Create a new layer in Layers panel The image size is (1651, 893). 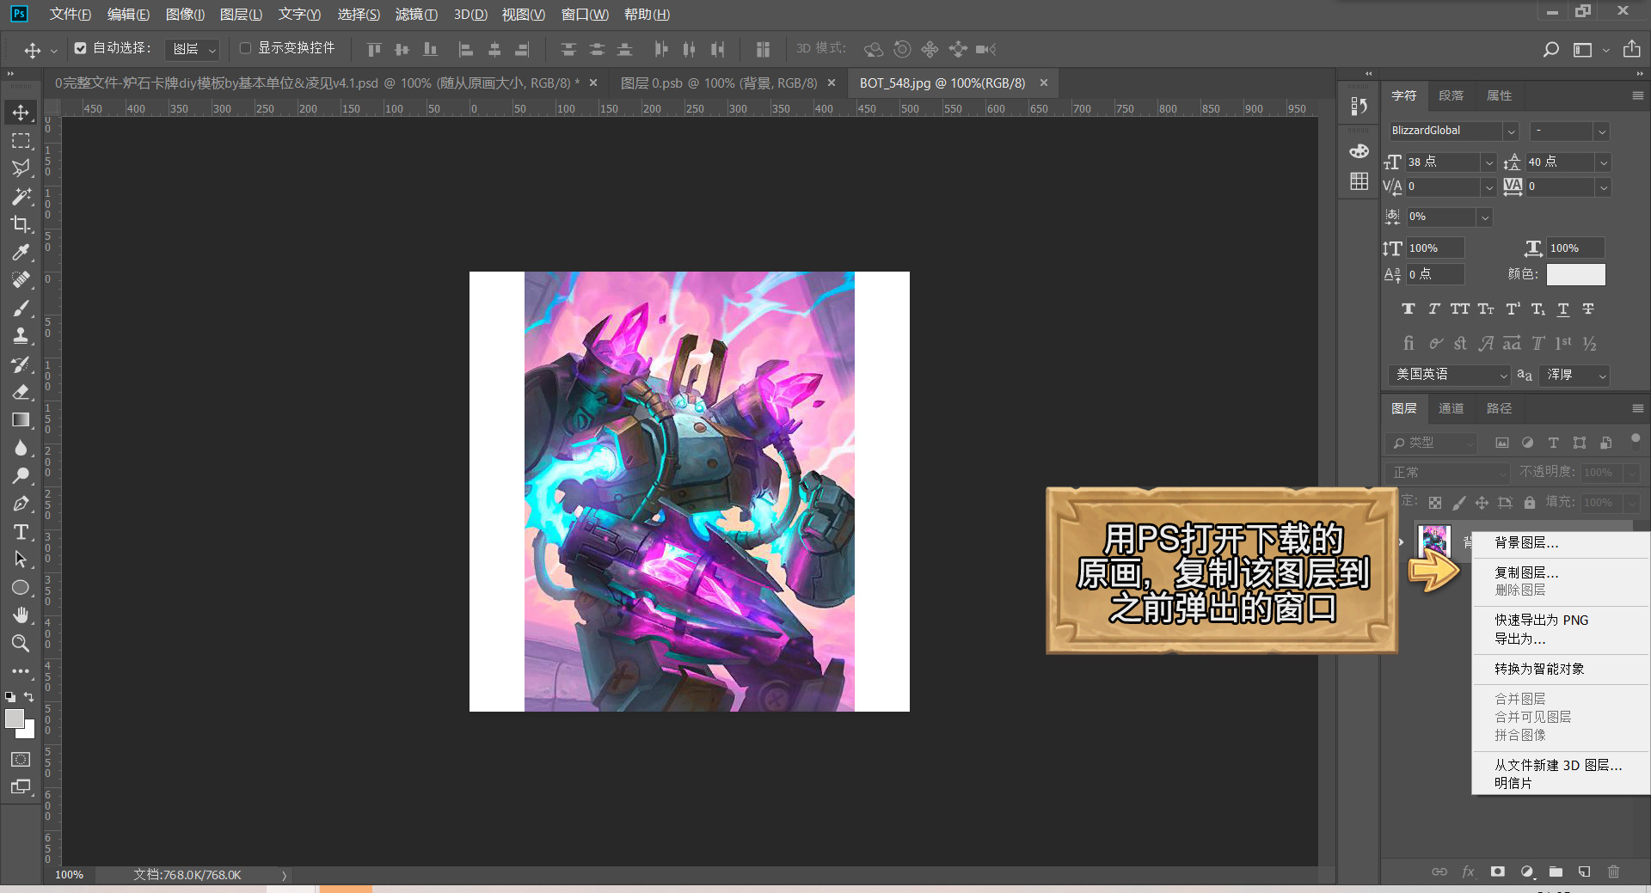tap(1584, 872)
